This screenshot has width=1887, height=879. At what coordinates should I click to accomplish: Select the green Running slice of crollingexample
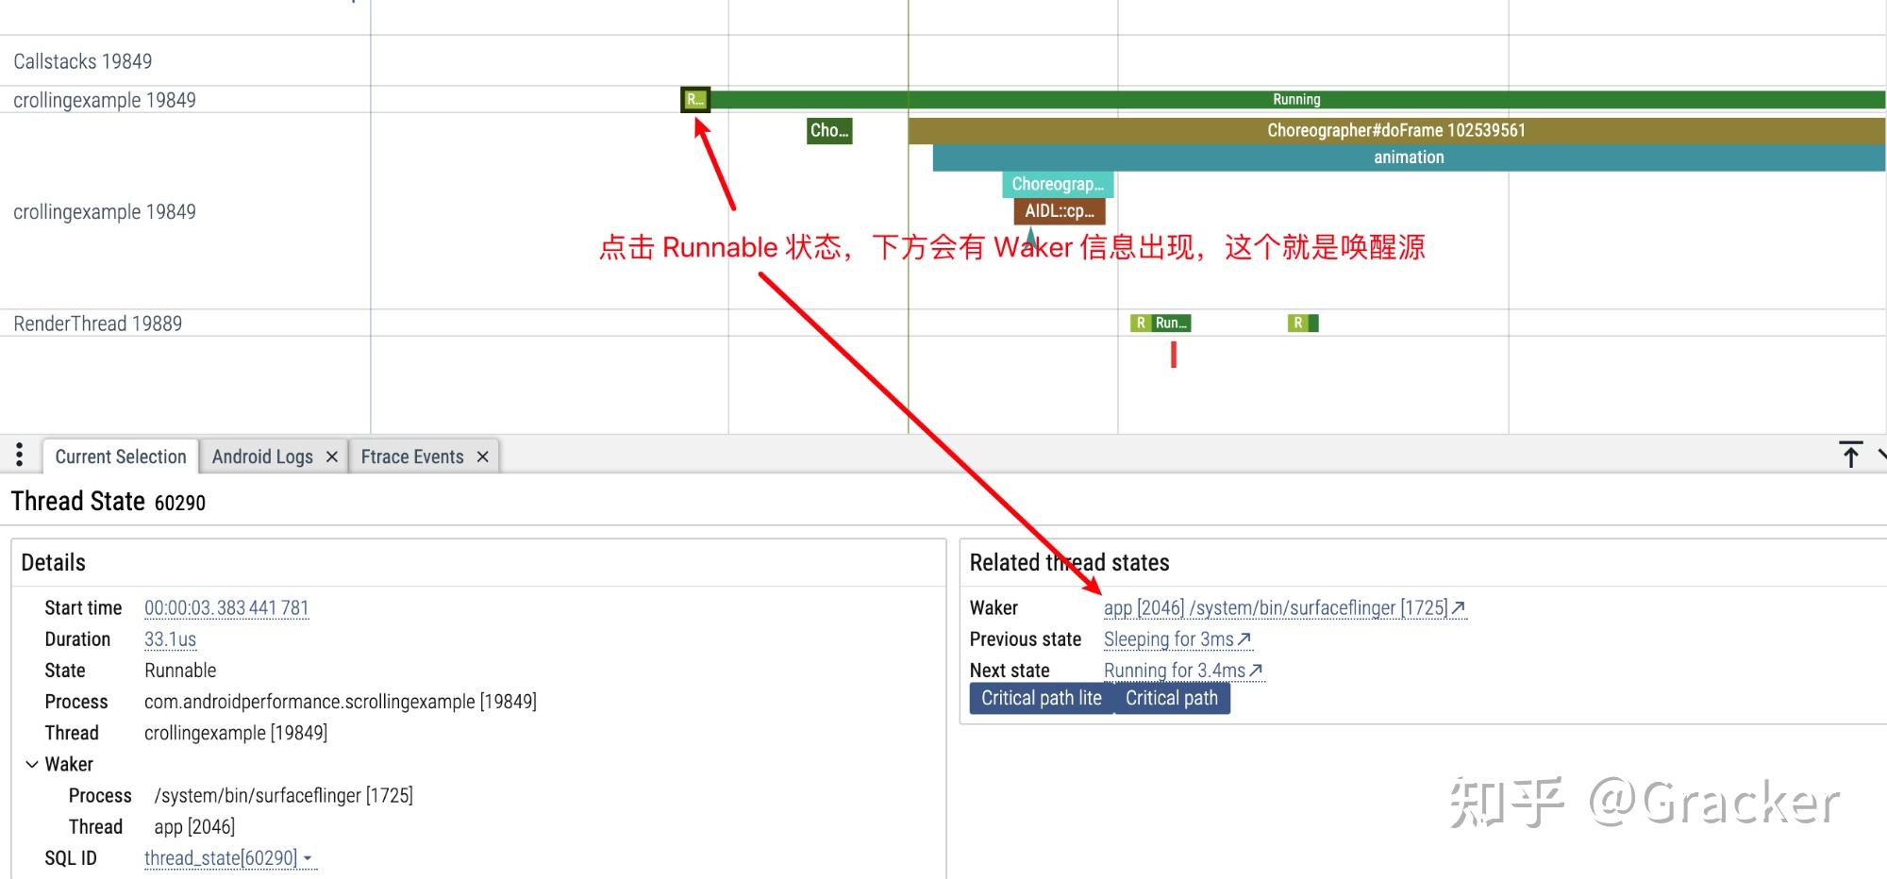pyautogui.click(x=1297, y=99)
